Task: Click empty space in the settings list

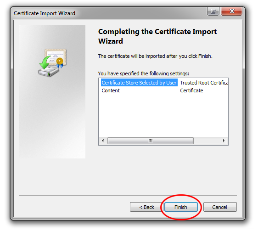Action: pos(163,115)
